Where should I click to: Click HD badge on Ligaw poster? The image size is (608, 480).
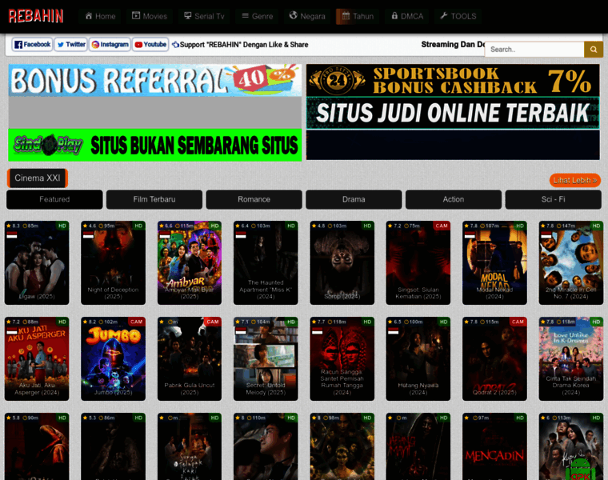(x=62, y=226)
